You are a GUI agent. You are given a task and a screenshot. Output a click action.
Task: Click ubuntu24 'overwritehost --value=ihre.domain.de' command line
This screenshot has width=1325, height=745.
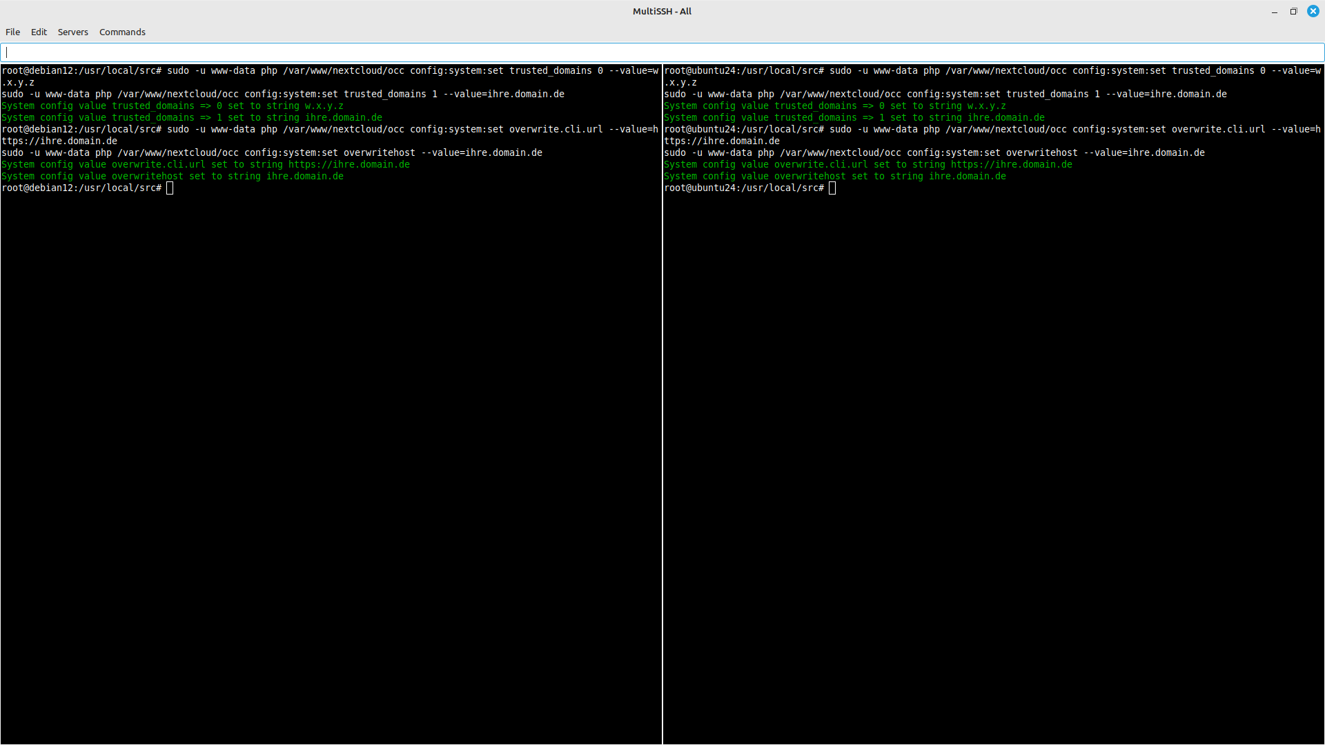934,152
